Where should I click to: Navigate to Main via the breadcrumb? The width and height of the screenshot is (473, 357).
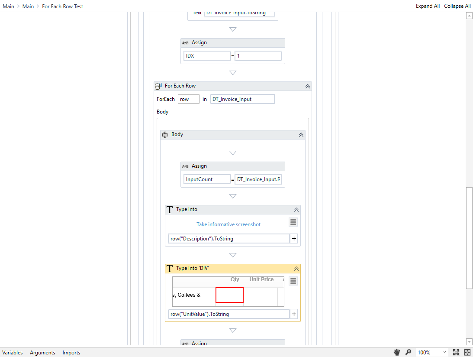pos(8,6)
